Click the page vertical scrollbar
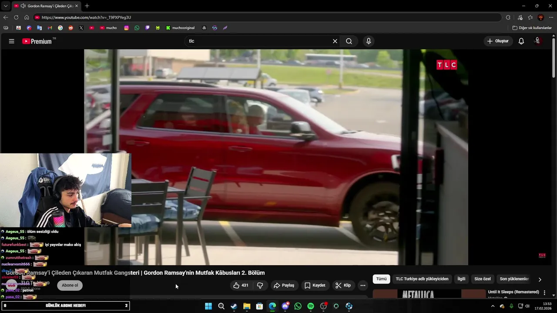The height and width of the screenshot is (313, 557). click(x=554, y=58)
